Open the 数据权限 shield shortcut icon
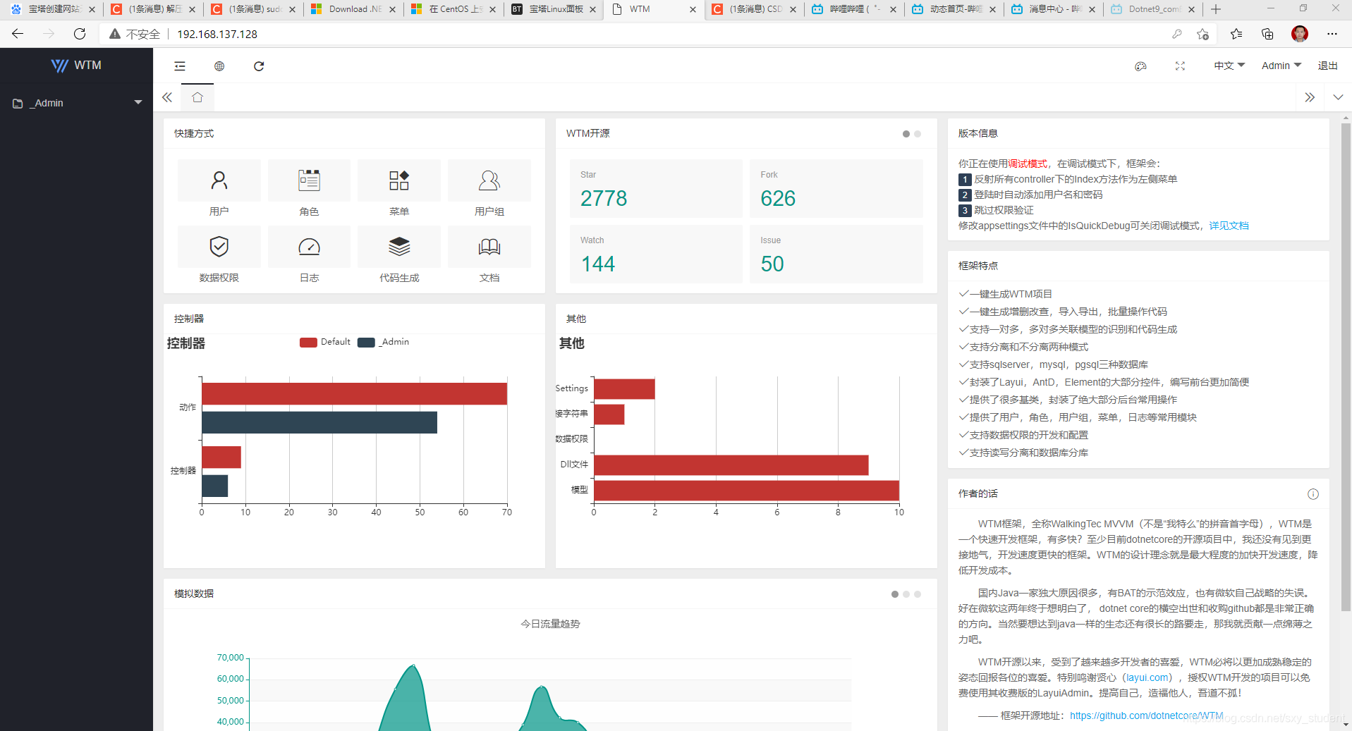The height and width of the screenshot is (731, 1352). [219, 247]
